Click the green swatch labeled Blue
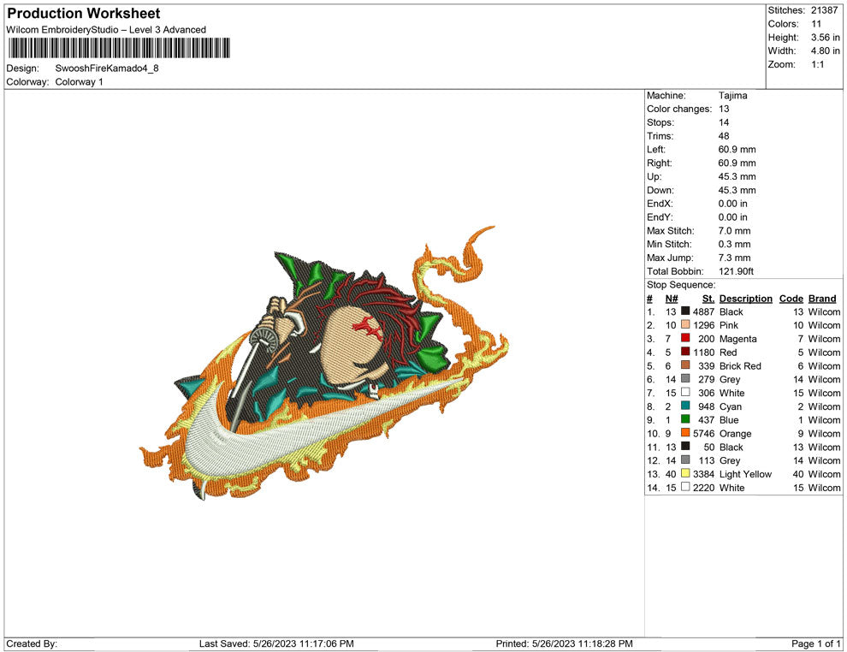Screen dimensions: 847x652 [685, 419]
